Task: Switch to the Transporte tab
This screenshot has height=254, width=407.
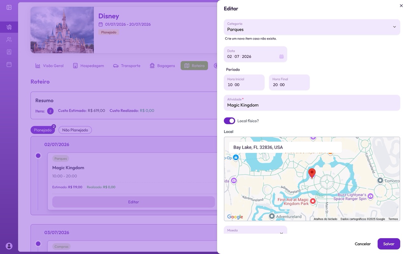Action: [x=127, y=66]
